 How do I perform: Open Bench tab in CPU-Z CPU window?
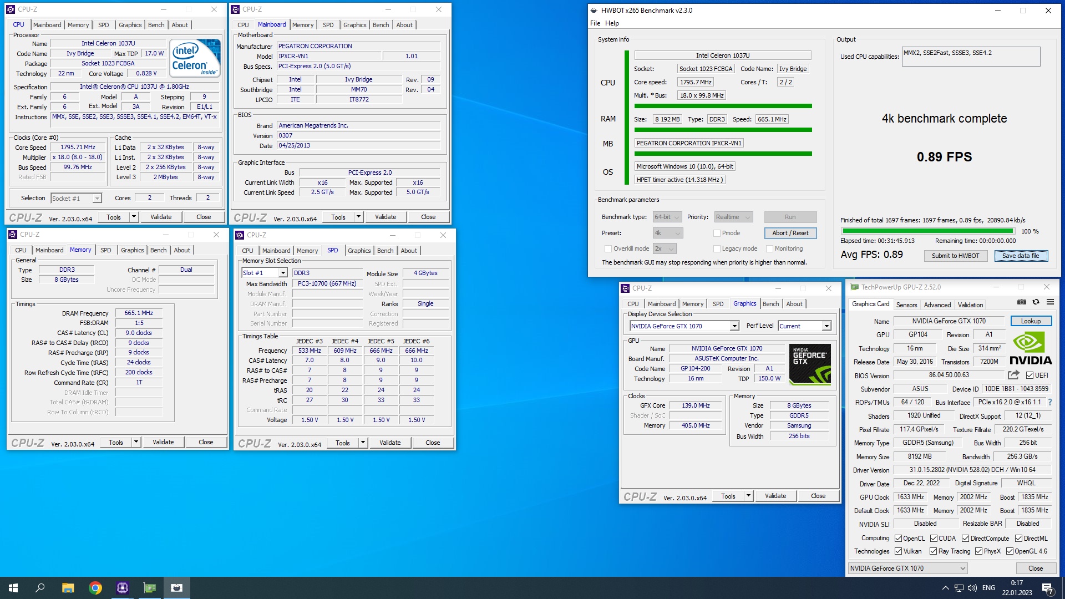(x=156, y=25)
